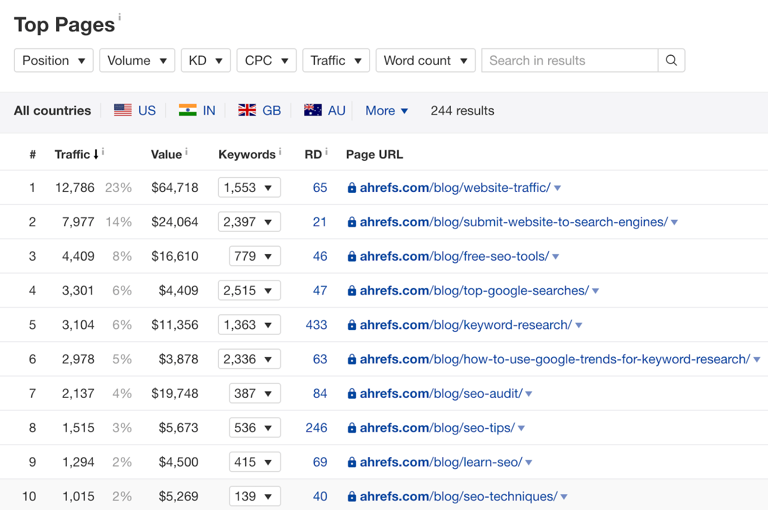Open the 1,553 keywords dropdown
The image size is (768, 510).
249,188
